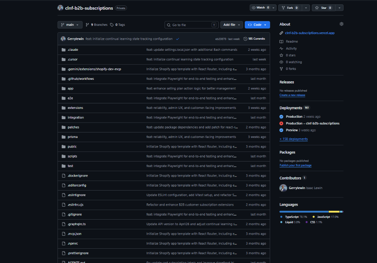Image resolution: width=377 pixels, height=263 pixels.
Task: Click the .gitignore file icon
Action: pos(63,214)
